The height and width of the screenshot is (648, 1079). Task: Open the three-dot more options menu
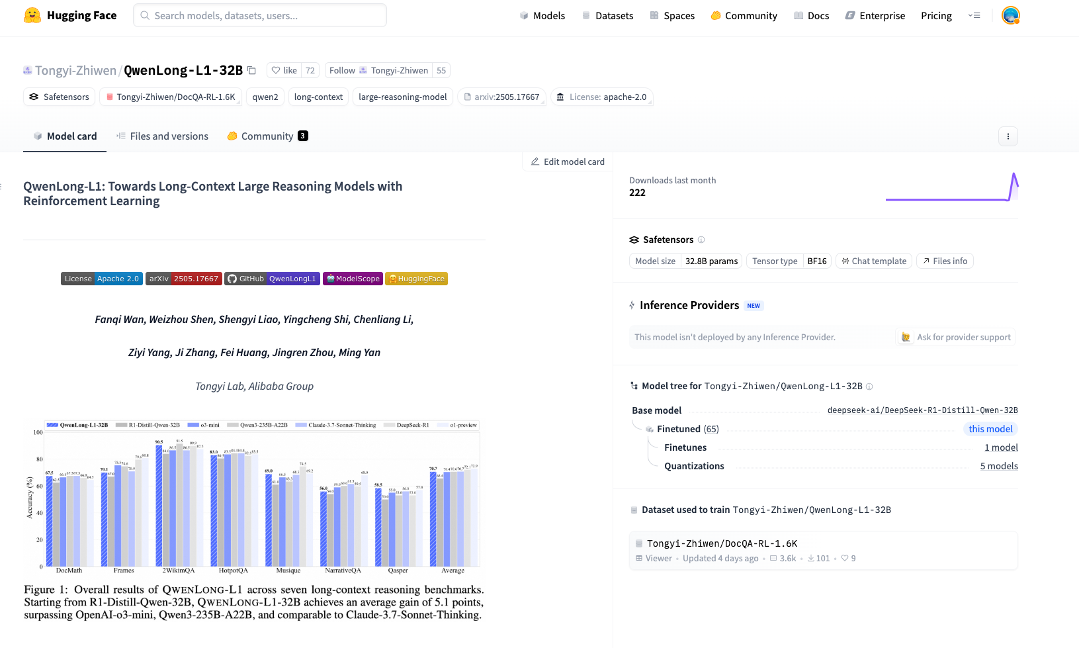1008,136
